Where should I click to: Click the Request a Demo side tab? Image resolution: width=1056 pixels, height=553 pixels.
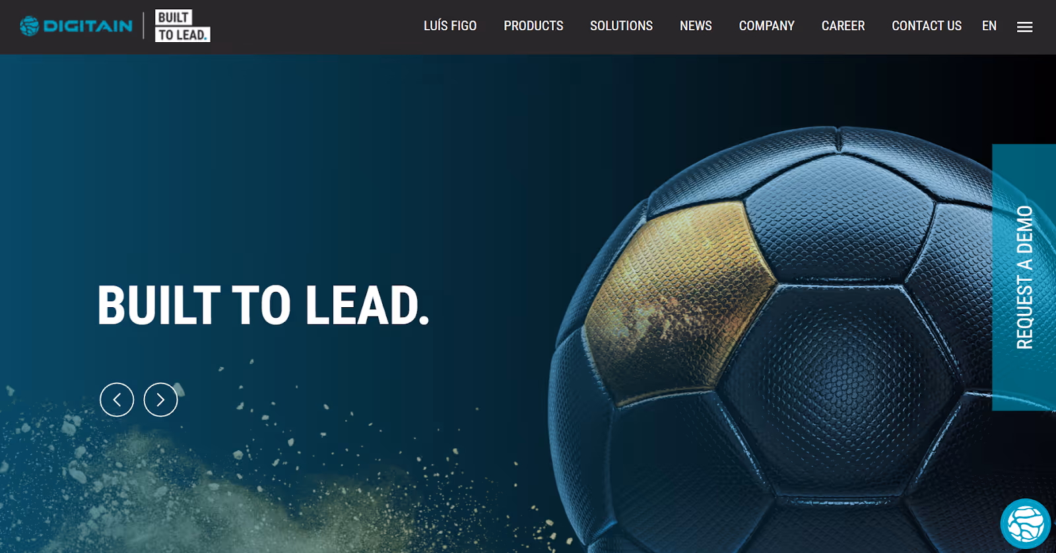1024,277
